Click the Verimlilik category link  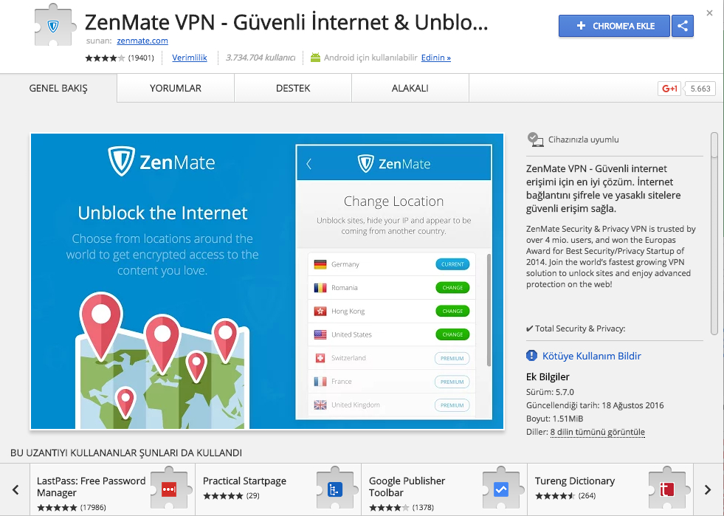[190, 58]
